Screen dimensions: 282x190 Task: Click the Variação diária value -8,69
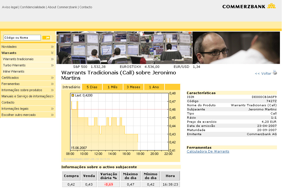[109, 184]
